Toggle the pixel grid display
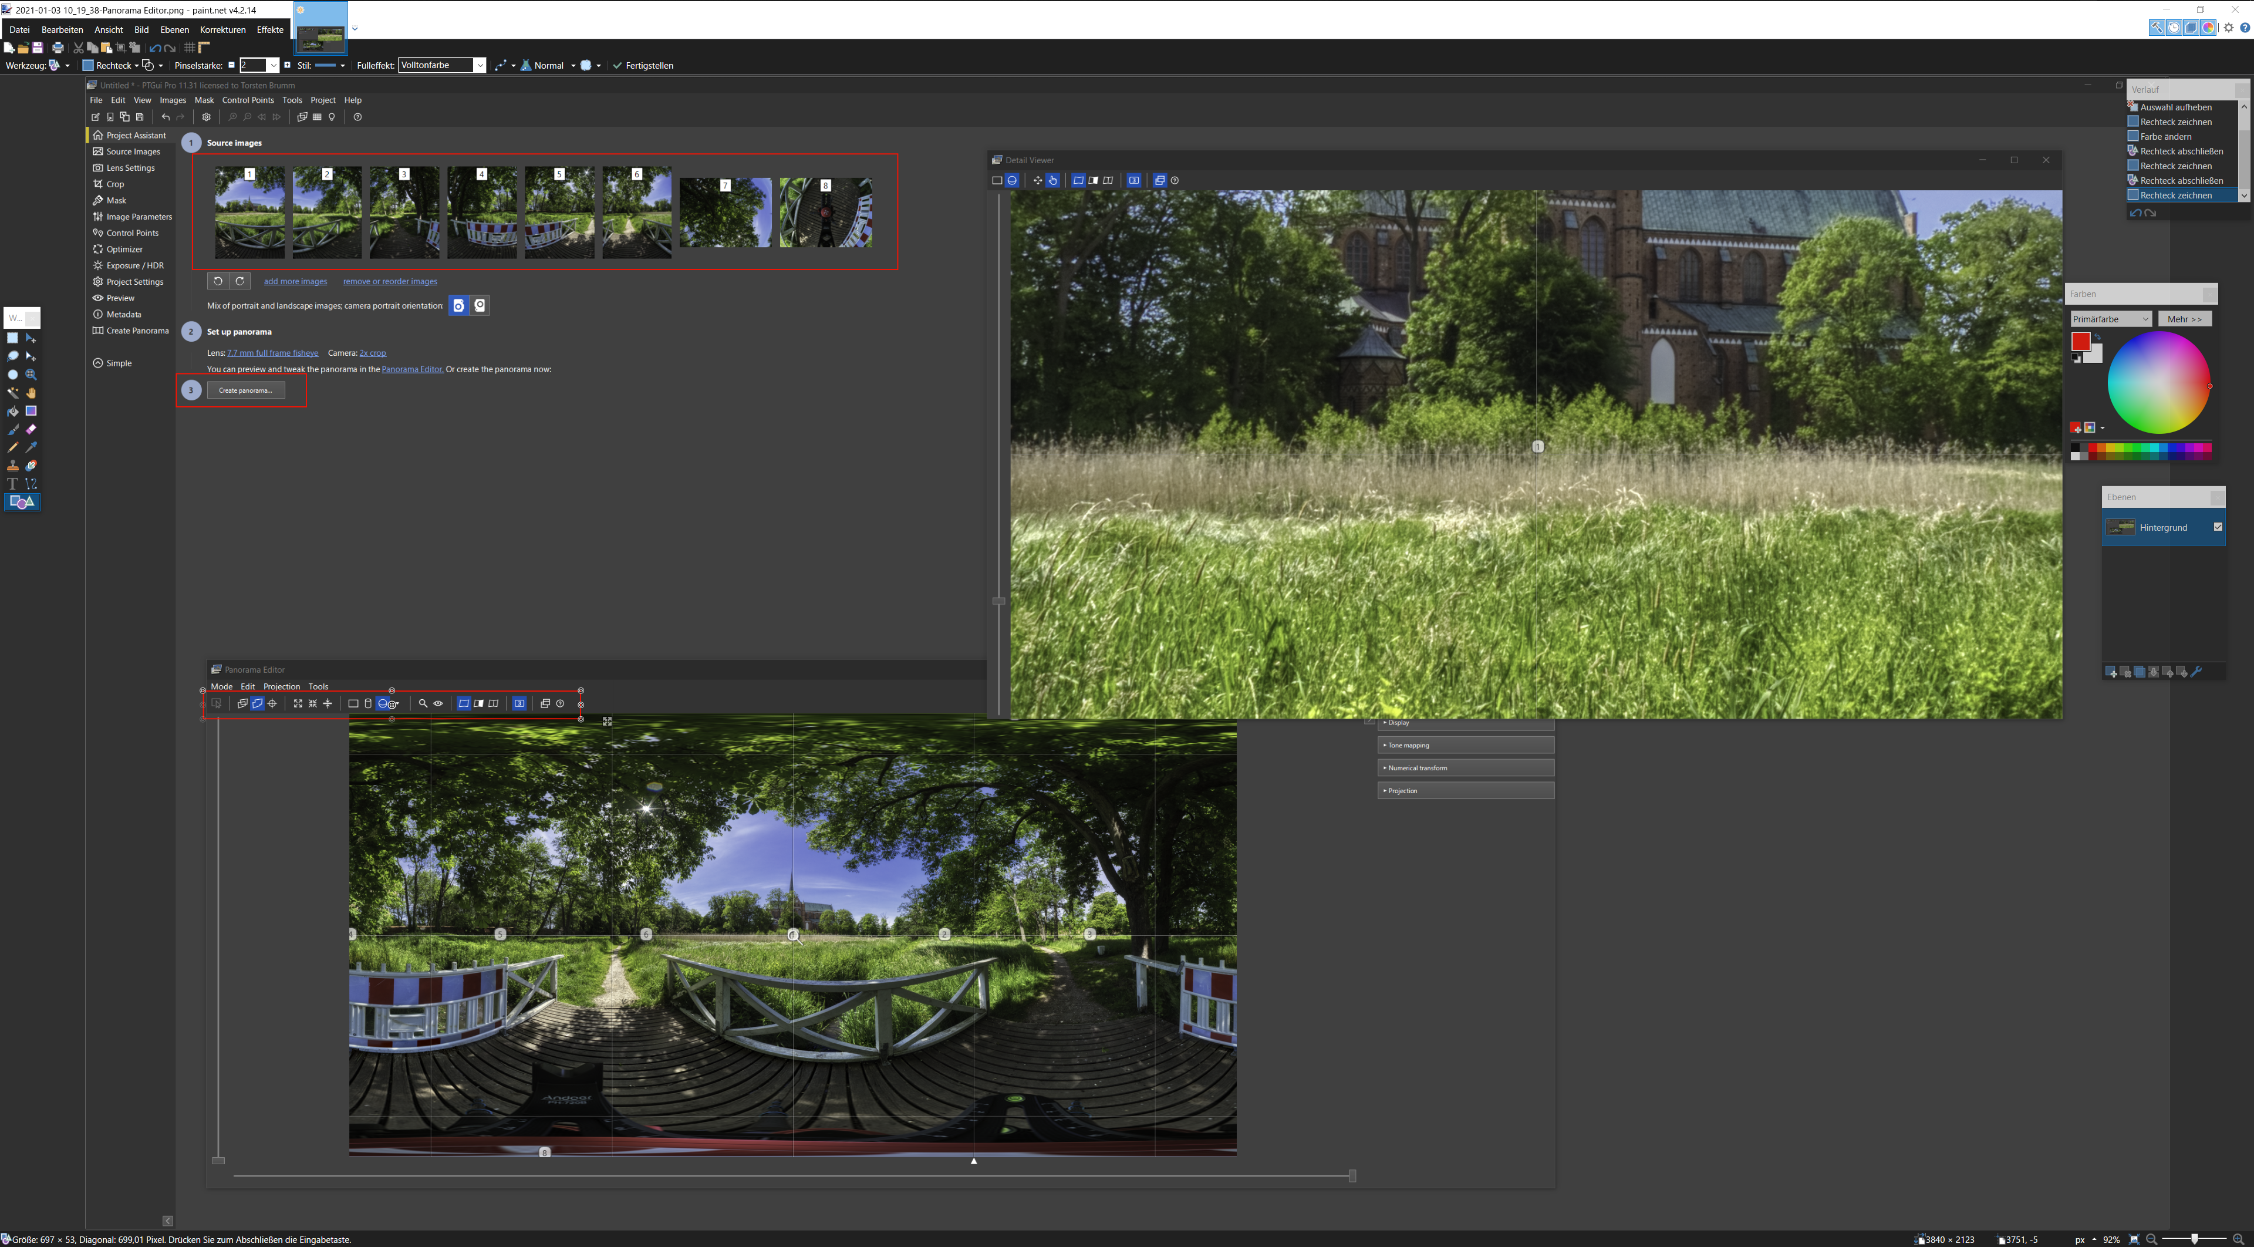This screenshot has width=2254, height=1247. (189, 47)
